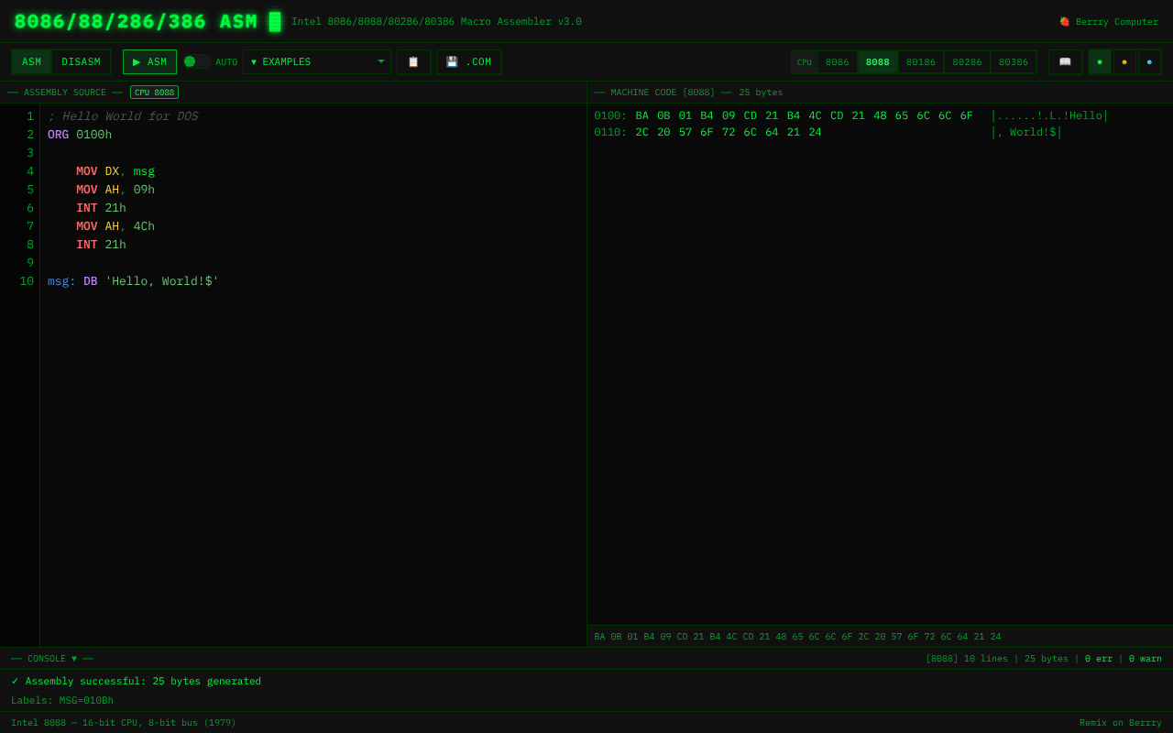Click line number 10 in gutter
This screenshot has height=733, width=1173.
(x=27, y=281)
